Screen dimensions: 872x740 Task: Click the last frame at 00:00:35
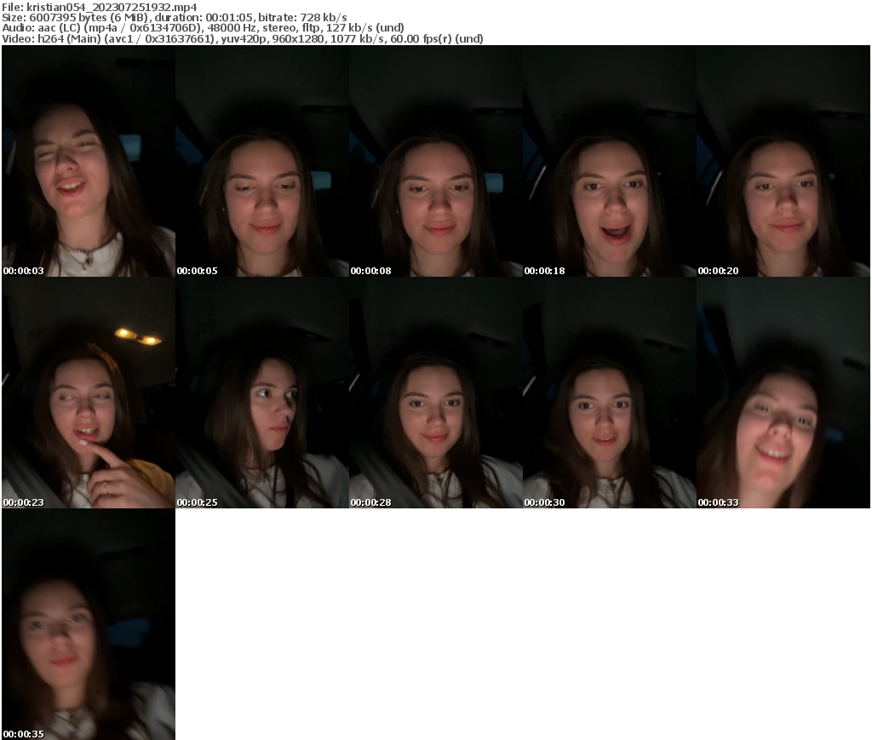[88, 624]
